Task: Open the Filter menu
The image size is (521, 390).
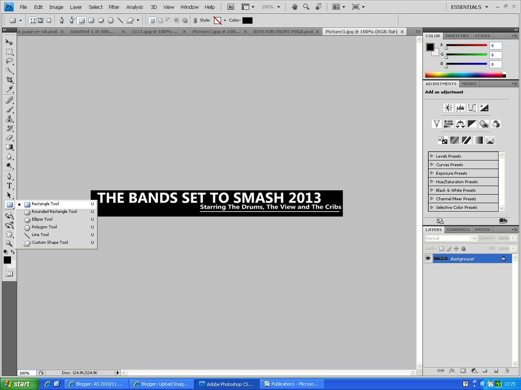Action: [114, 7]
